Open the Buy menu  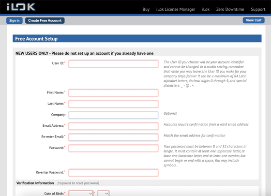tap(146, 9)
